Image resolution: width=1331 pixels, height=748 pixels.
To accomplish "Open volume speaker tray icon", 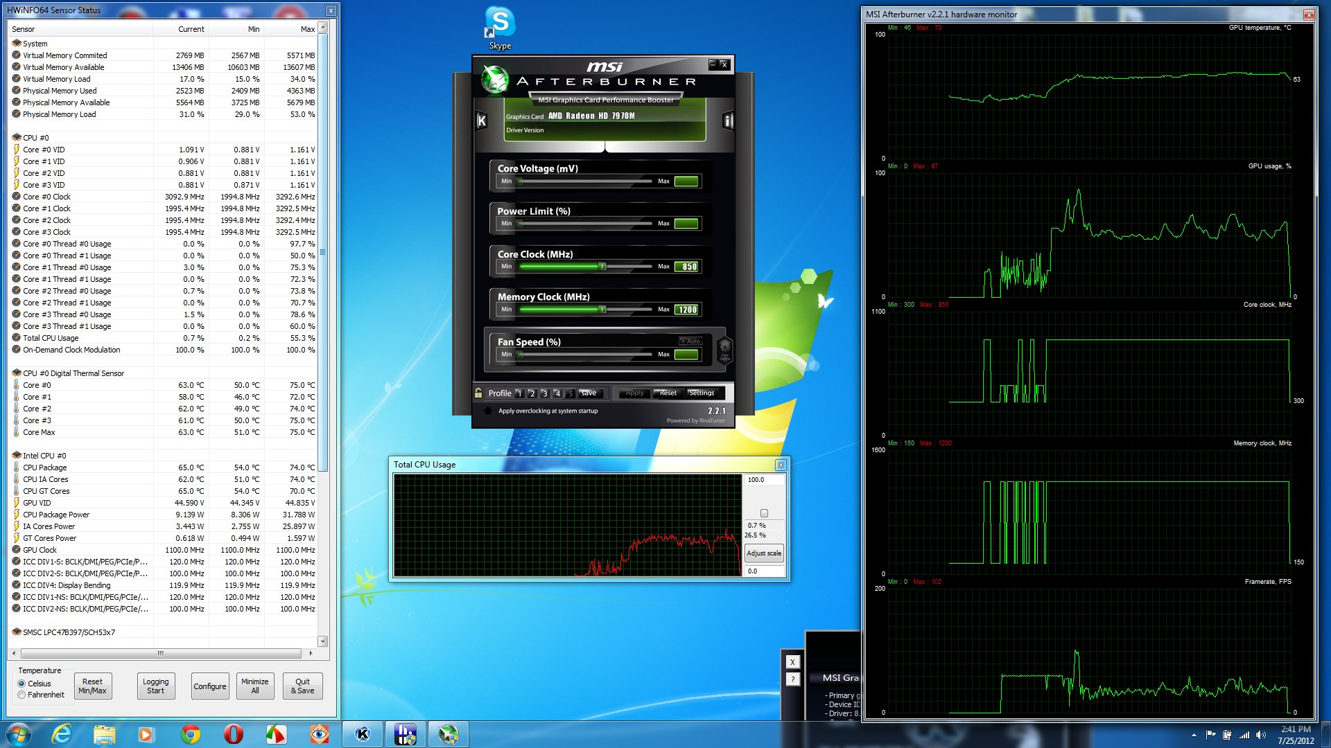I will [x=1261, y=735].
